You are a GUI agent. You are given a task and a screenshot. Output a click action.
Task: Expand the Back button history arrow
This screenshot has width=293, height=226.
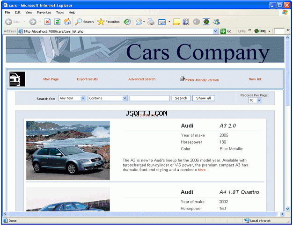click(24, 22)
